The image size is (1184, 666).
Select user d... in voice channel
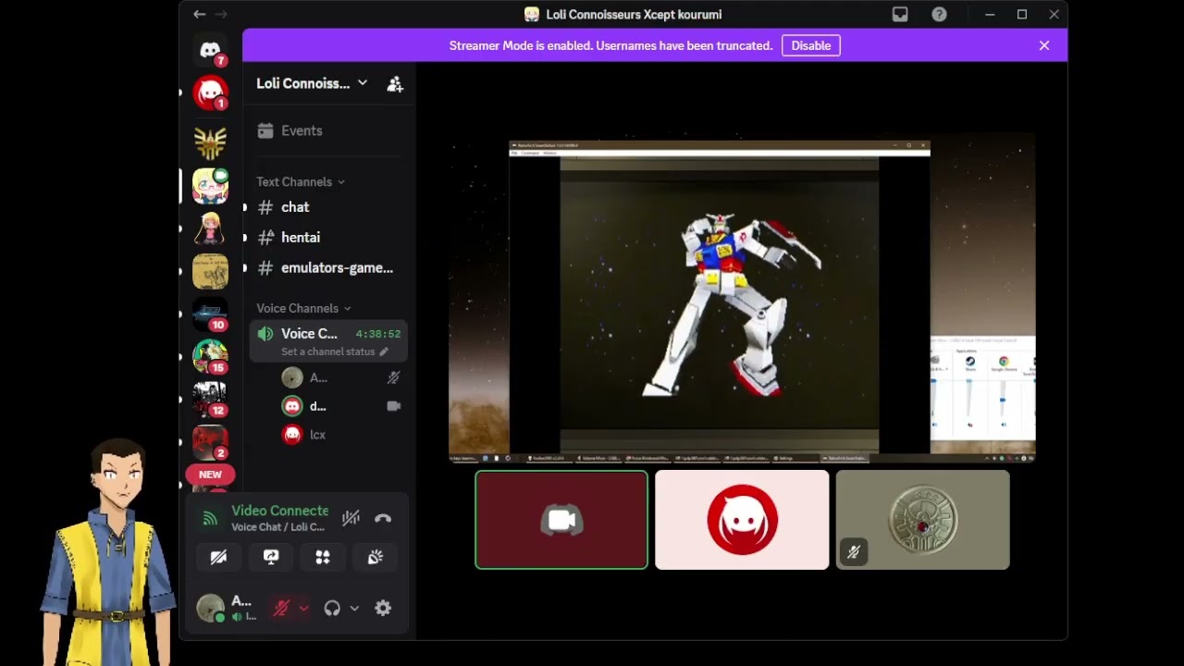pyautogui.click(x=342, y=406)
